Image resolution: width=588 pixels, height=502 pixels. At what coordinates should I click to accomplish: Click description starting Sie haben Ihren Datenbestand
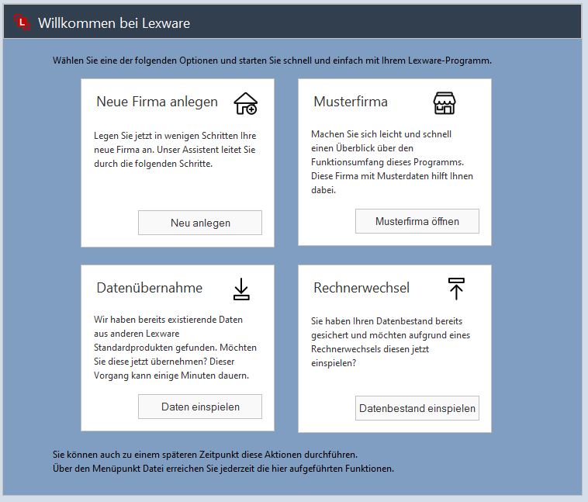(390, 342)
